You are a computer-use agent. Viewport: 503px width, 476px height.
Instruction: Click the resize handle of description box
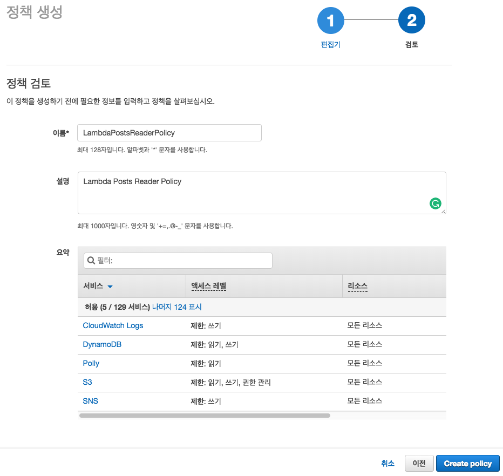pos(443,211)
